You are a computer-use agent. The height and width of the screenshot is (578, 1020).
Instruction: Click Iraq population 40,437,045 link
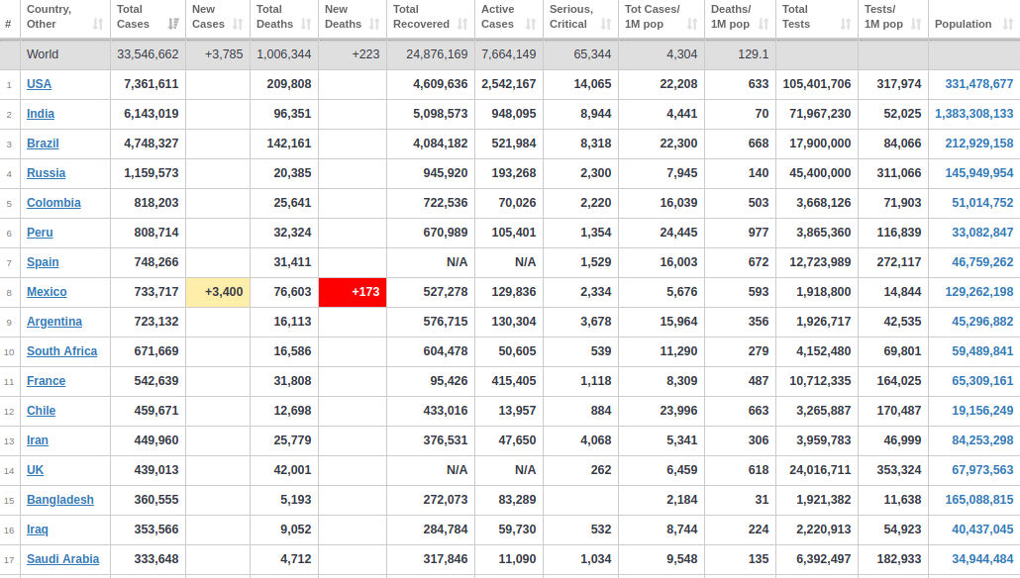coord(982,530)
